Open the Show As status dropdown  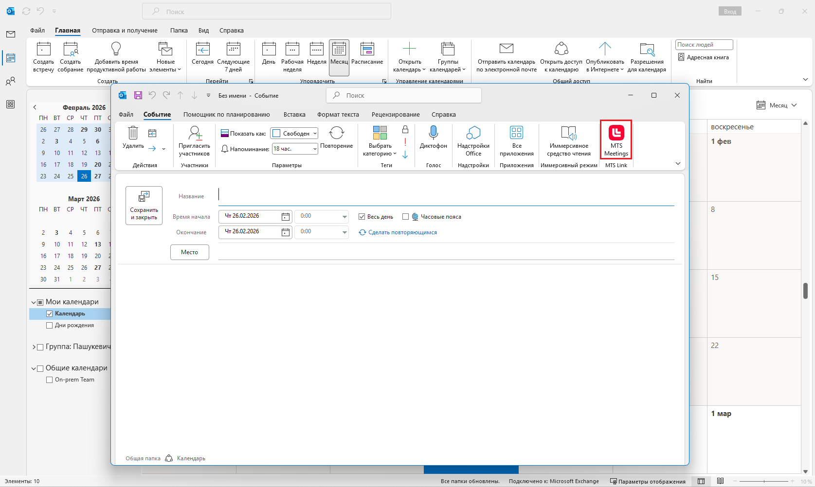295,134
